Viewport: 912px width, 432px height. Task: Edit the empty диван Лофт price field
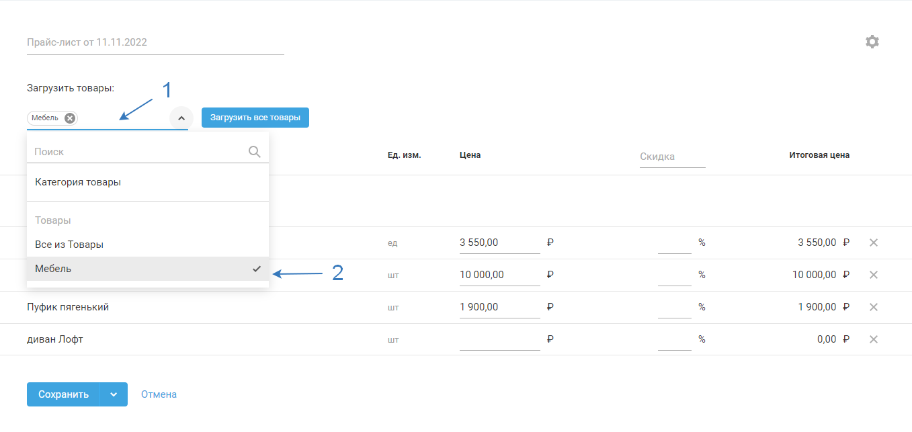tap(499, 340)
